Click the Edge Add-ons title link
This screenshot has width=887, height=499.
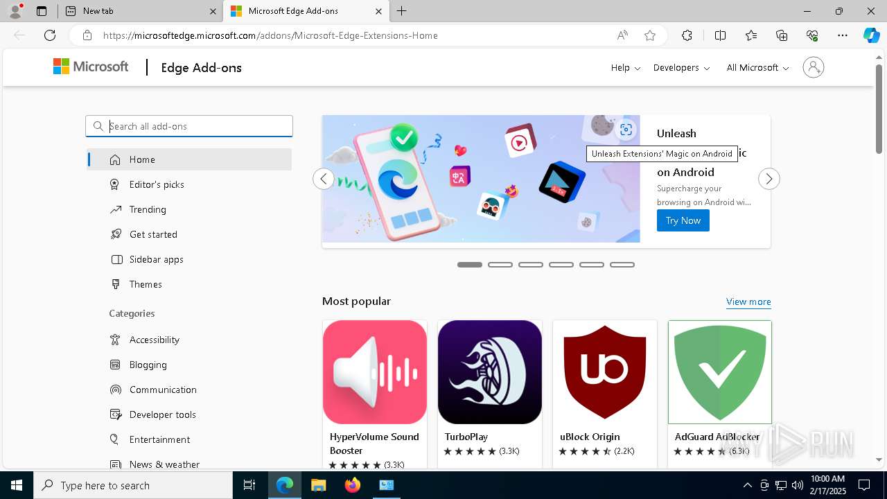tap(201, 67)
